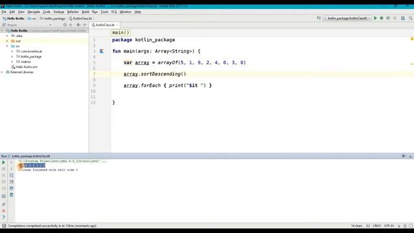Click the down arrow in Run console

12,169
